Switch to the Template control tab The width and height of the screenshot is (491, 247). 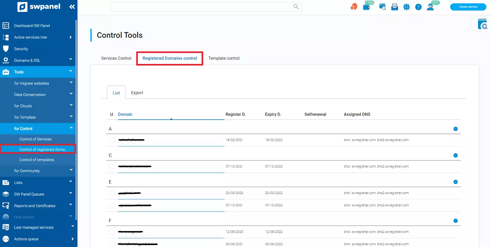pos(224,58)
